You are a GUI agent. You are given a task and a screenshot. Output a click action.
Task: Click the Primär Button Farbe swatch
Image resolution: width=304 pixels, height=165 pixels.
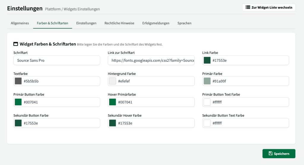click(18, 102)
